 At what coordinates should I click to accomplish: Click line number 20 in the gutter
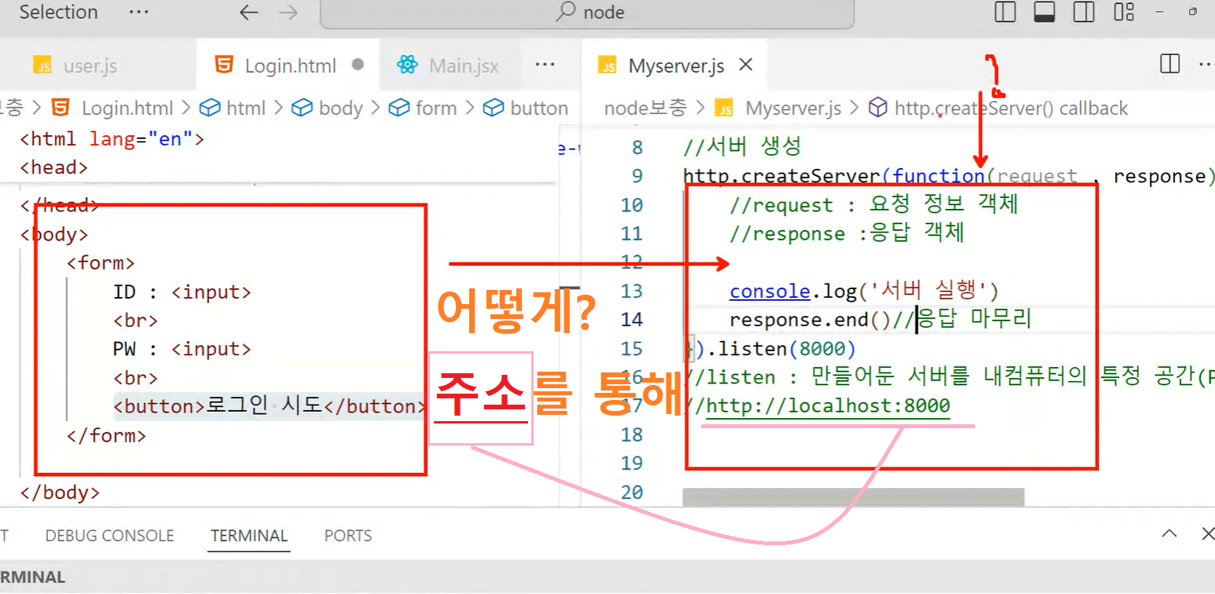click(x=632, y=493)
